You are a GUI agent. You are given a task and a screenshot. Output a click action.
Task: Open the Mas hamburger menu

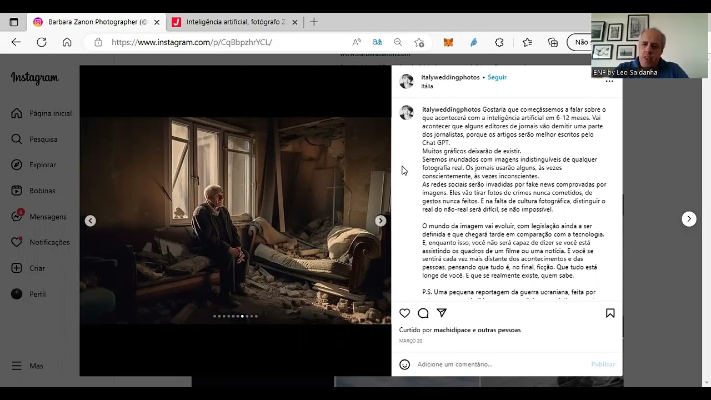click(x=27, y=366)
